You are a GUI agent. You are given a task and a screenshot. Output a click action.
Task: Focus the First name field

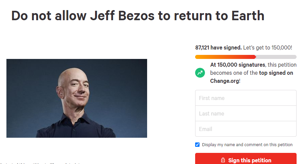click(x=246, y=98)
